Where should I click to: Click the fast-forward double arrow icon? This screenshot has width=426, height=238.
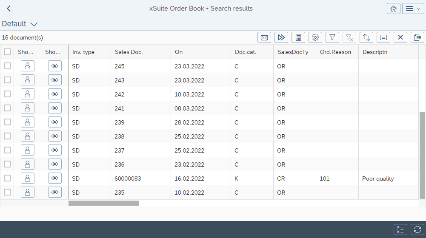coord(281,37)
